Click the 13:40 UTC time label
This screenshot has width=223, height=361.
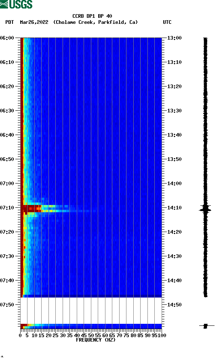click(174, 135)
